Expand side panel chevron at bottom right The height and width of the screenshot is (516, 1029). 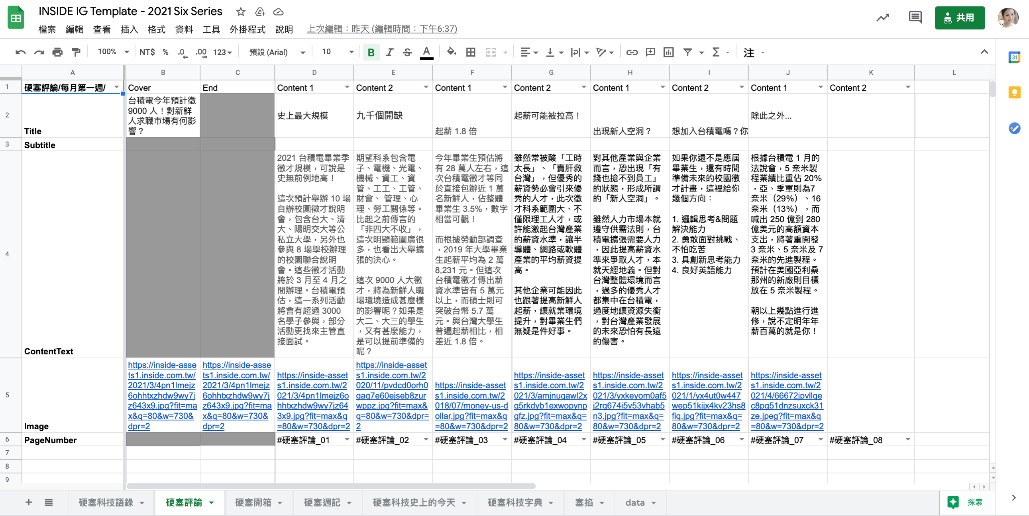(1014, 498)
